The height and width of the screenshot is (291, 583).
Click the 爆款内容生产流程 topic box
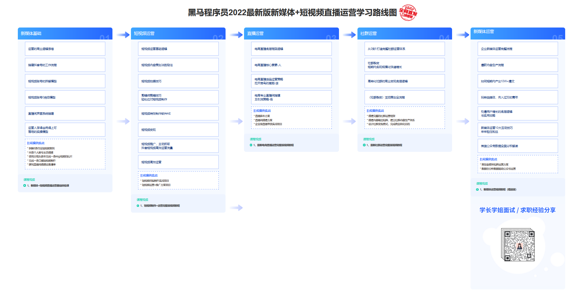click(x=518, y=65)
